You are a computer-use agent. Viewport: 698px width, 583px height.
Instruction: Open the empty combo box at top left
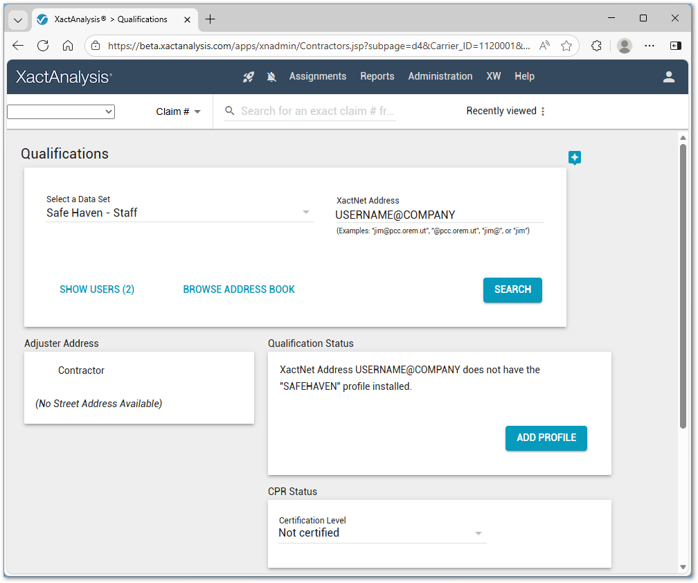click(61, 111)
